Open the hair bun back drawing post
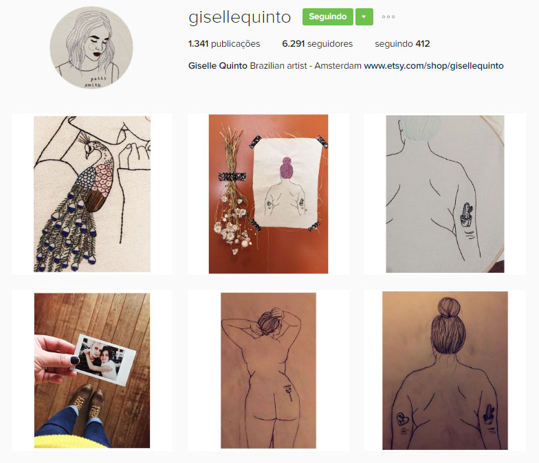The image size is (539, 463). [x=445, y=371]
